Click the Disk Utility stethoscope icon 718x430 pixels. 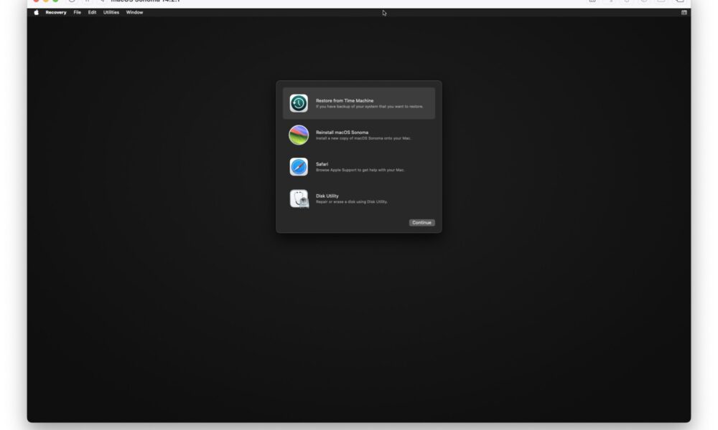tap(299, 199)
